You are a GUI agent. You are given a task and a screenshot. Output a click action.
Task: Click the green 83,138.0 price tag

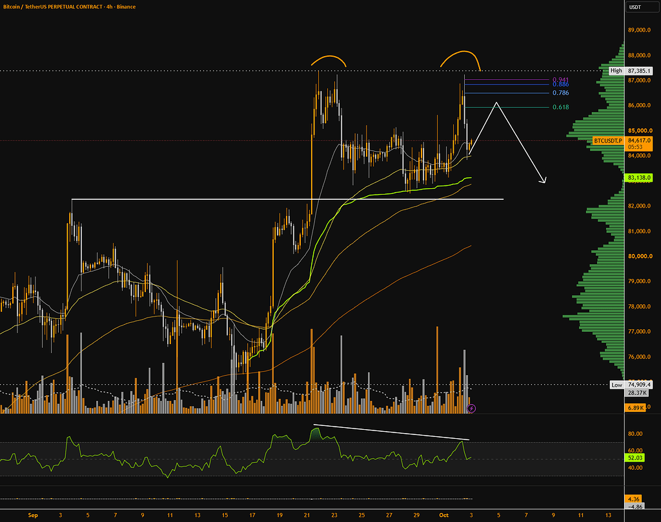click(638, 178)
